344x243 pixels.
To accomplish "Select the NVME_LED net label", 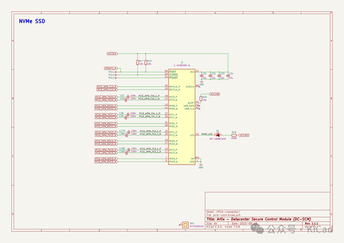I will pyautogui.click(x=207, y=134).
